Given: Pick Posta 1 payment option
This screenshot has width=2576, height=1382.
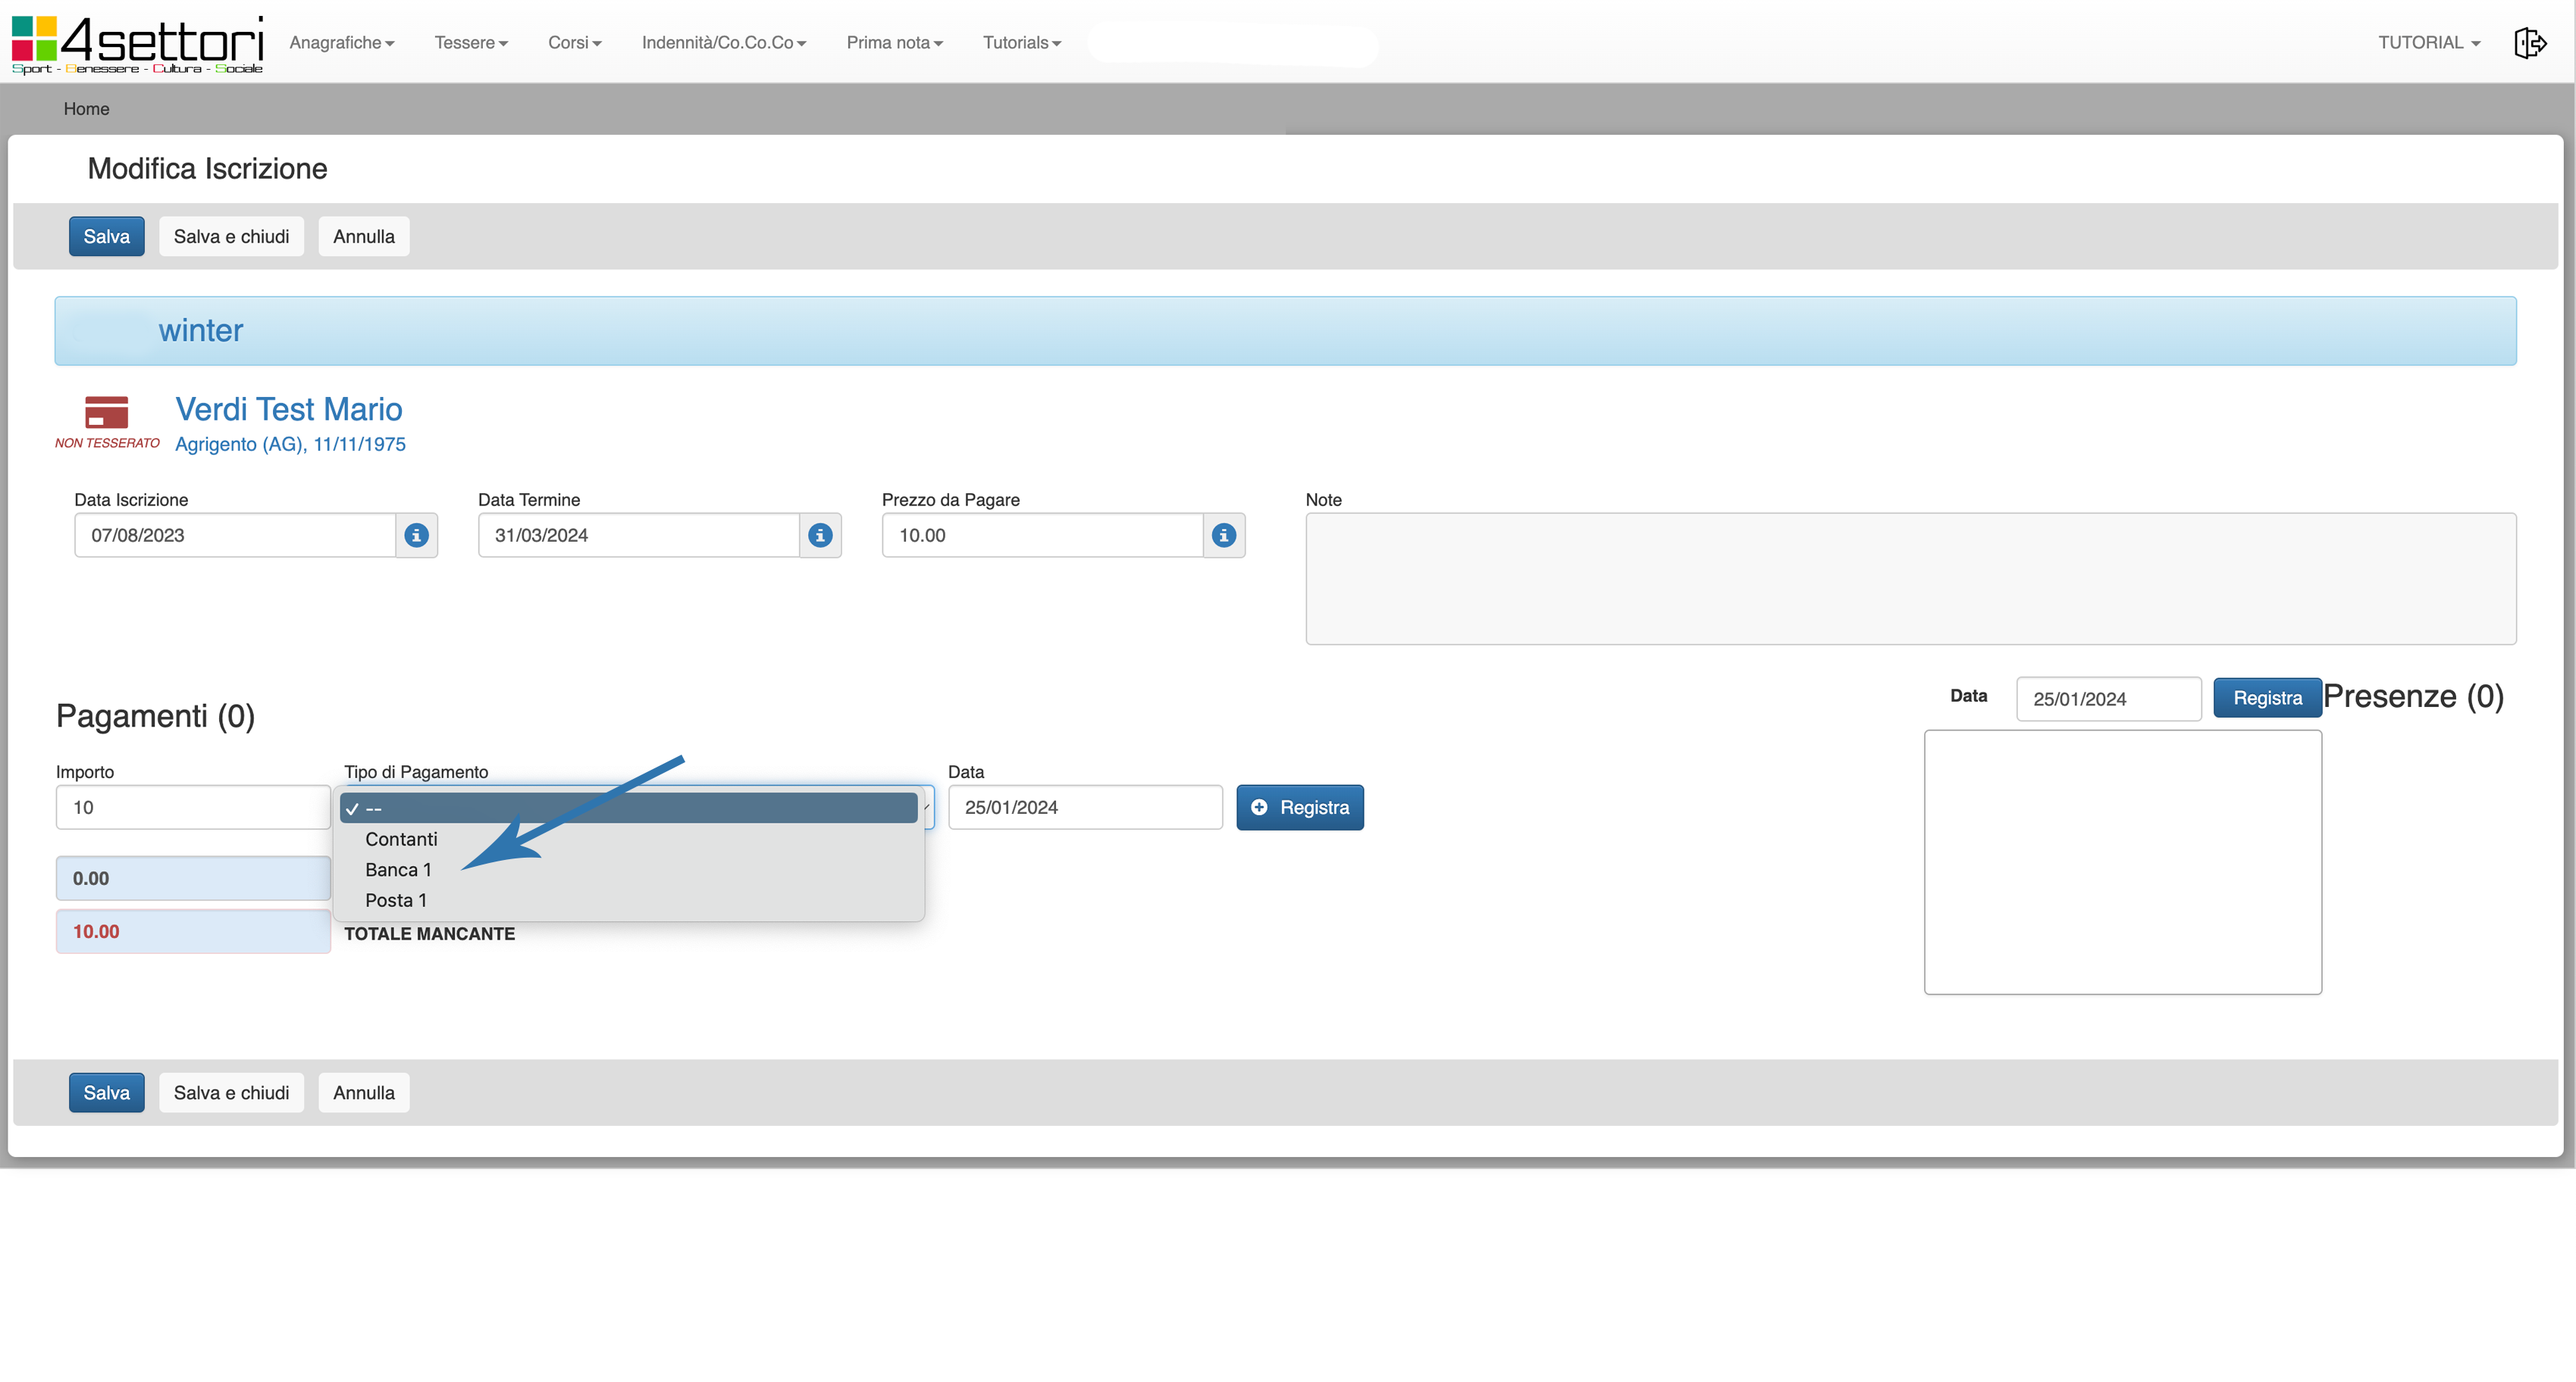Looking at the screenshot, I should click(396, 900).
